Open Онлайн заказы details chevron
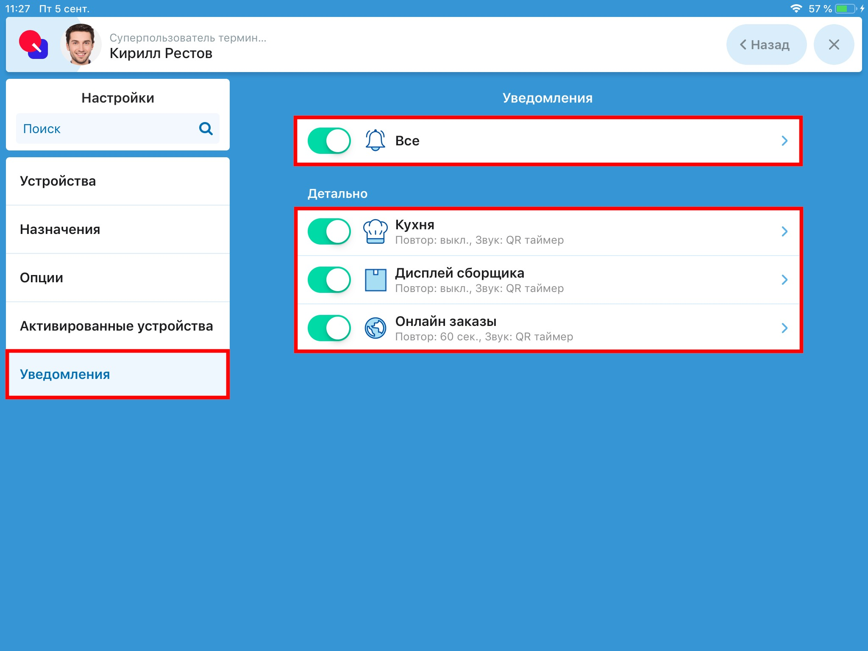This screenshot has height=651, width=868. click(x=784, y=328)
